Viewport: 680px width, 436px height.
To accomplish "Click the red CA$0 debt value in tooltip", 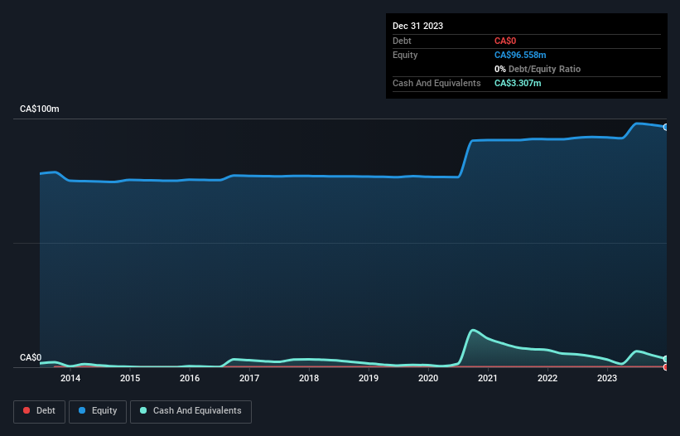I will 505,41.
